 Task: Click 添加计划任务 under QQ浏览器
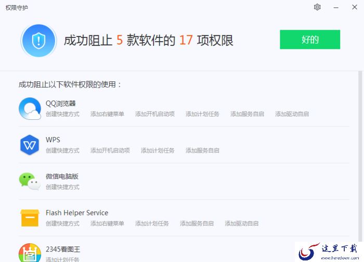point(202,114)
